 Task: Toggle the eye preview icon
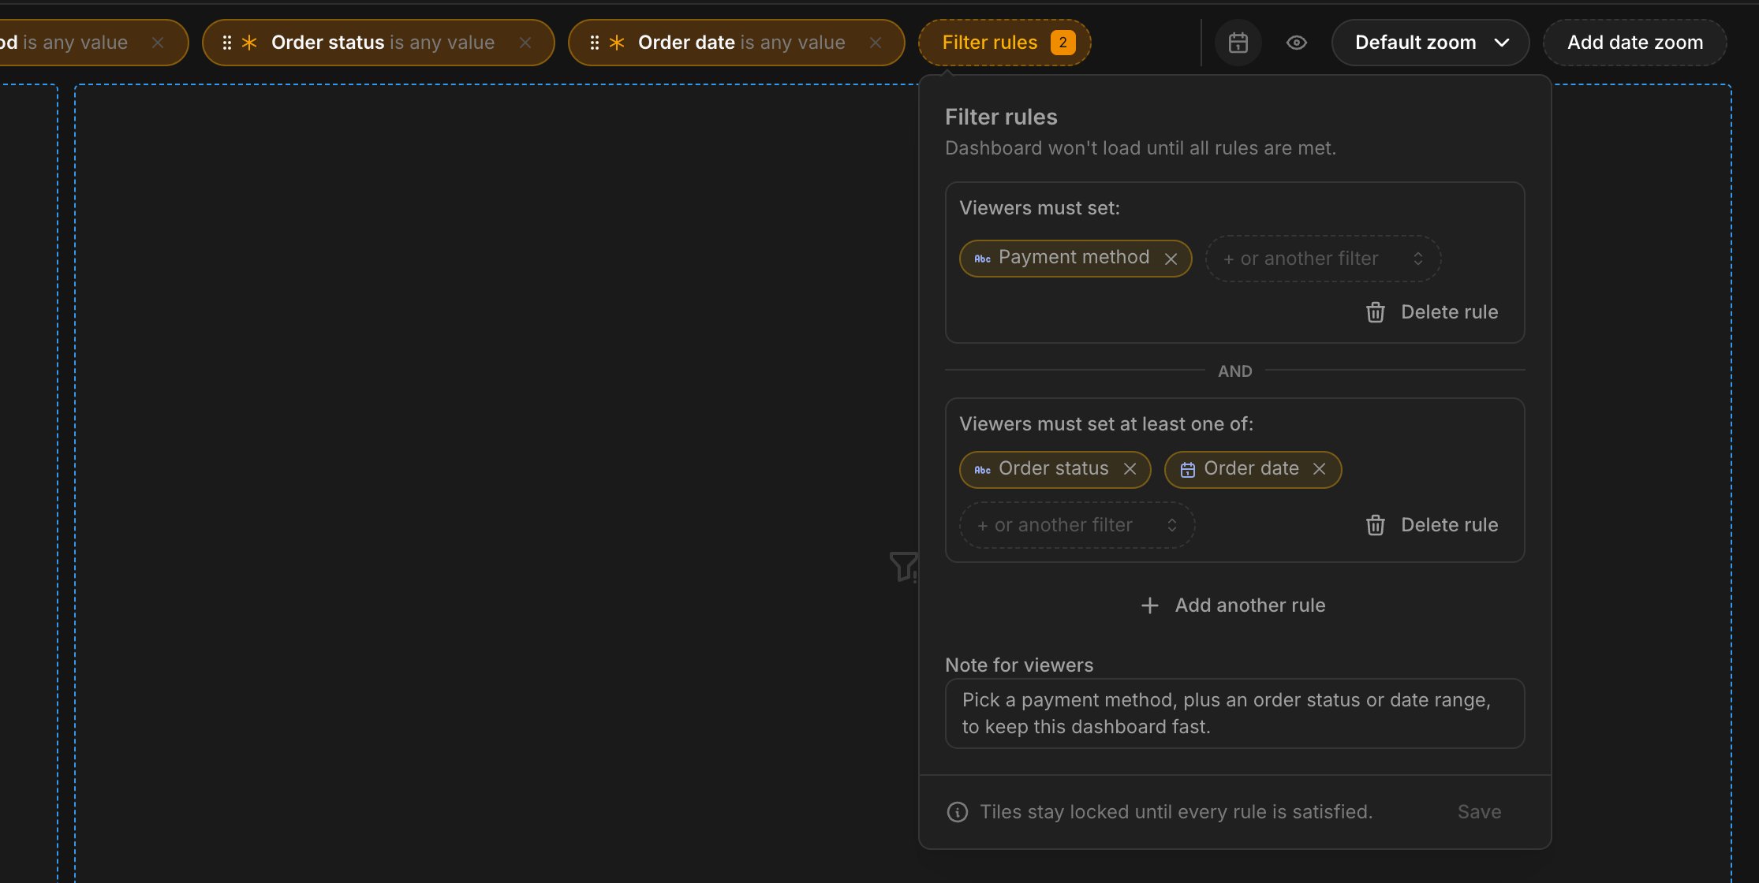coord(1297,43)
